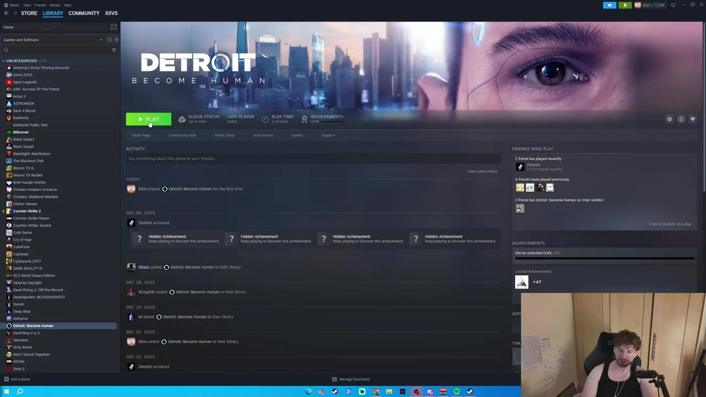Open the Help menu
Screen dimensions: 706x397
point(67,5)
